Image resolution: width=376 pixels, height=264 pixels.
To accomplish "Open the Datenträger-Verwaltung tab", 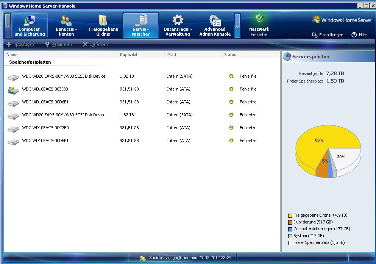I will (x=178, y=25).
